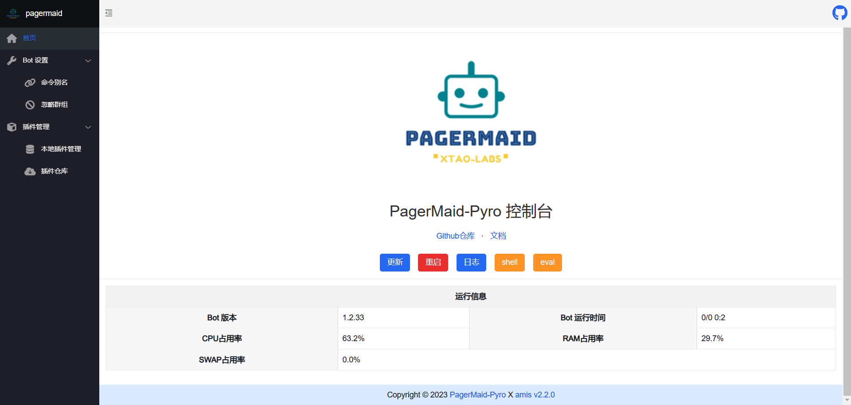The image size is (851, 405).
Task: Open 命令别名 from the sidebar
Action: pos(54,83)
